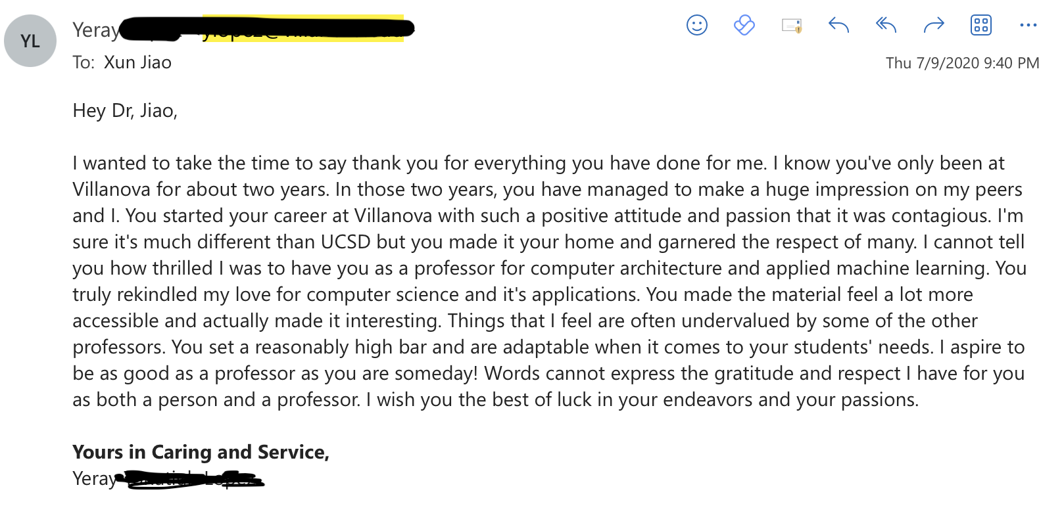Click the YL sender avatar
Screen dimensions: 1064x523
tap(30, 41)
